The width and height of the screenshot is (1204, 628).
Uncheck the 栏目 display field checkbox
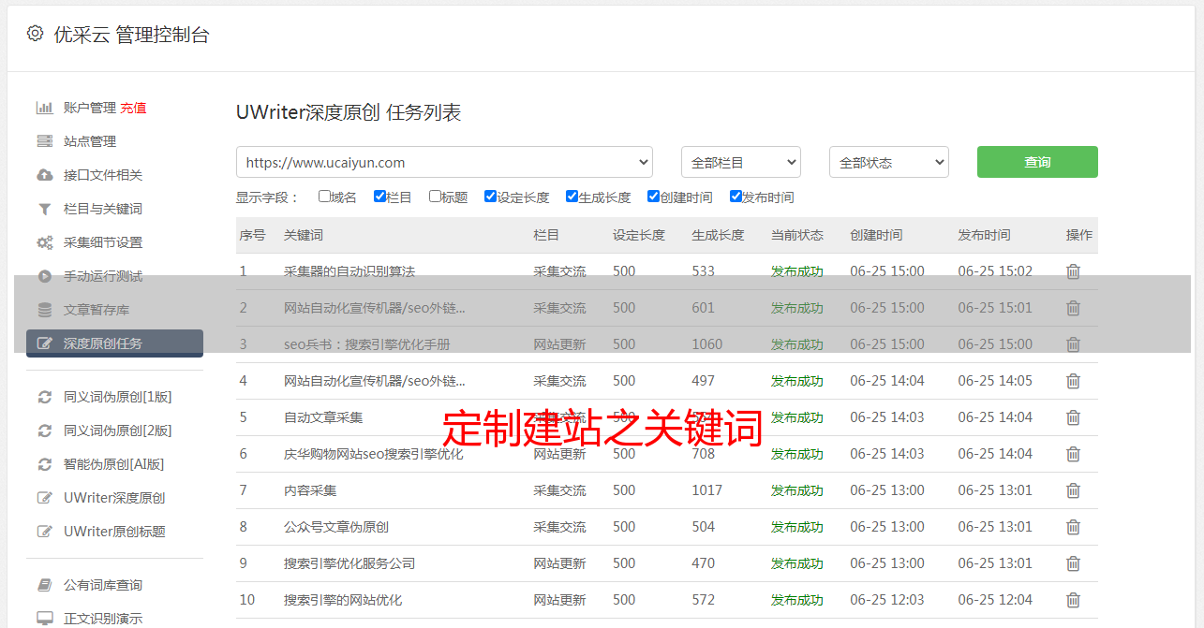point(379,197)
